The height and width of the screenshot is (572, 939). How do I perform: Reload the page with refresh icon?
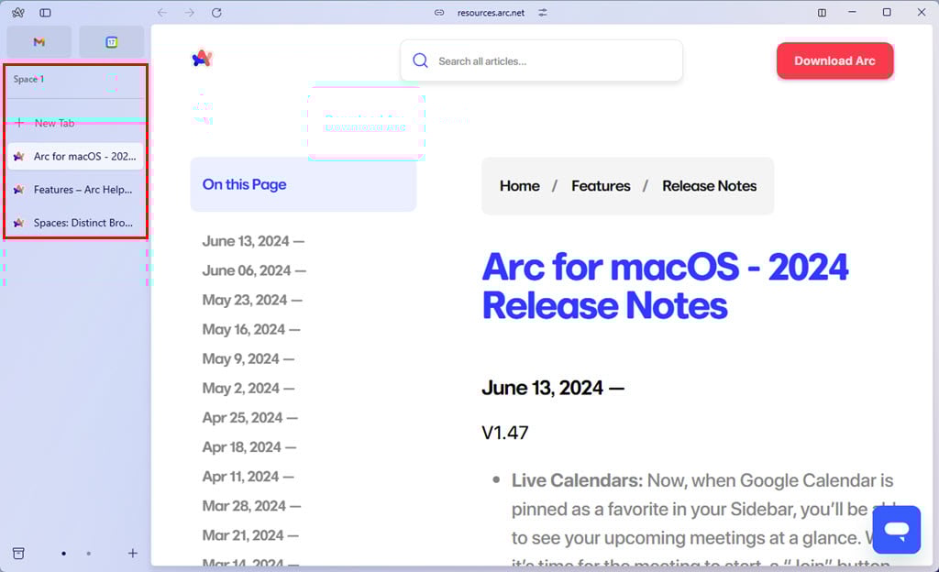click(216, 12)
